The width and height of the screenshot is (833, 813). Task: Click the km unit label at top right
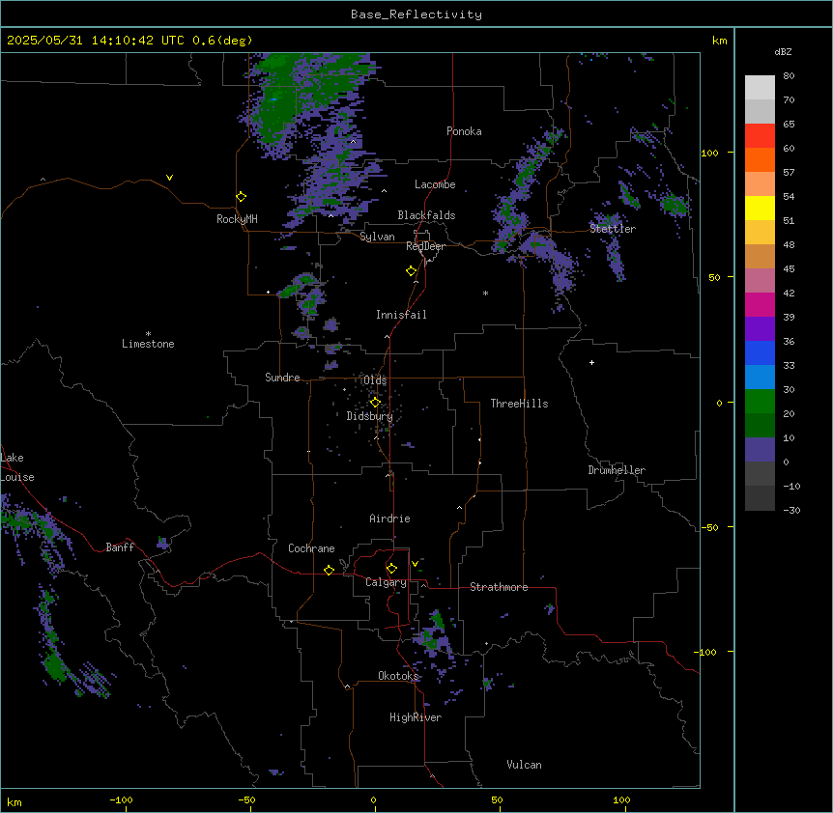tap(720, 41)
